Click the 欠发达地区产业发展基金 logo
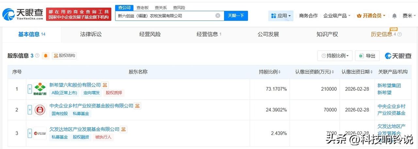This screenshot has width=418, height=149. point(40,133)
